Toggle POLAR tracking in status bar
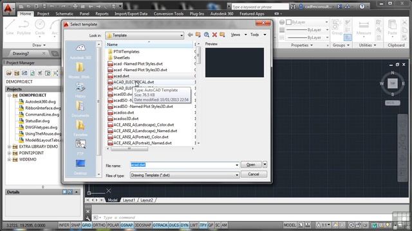412x231 pixels. pos(113,225)
